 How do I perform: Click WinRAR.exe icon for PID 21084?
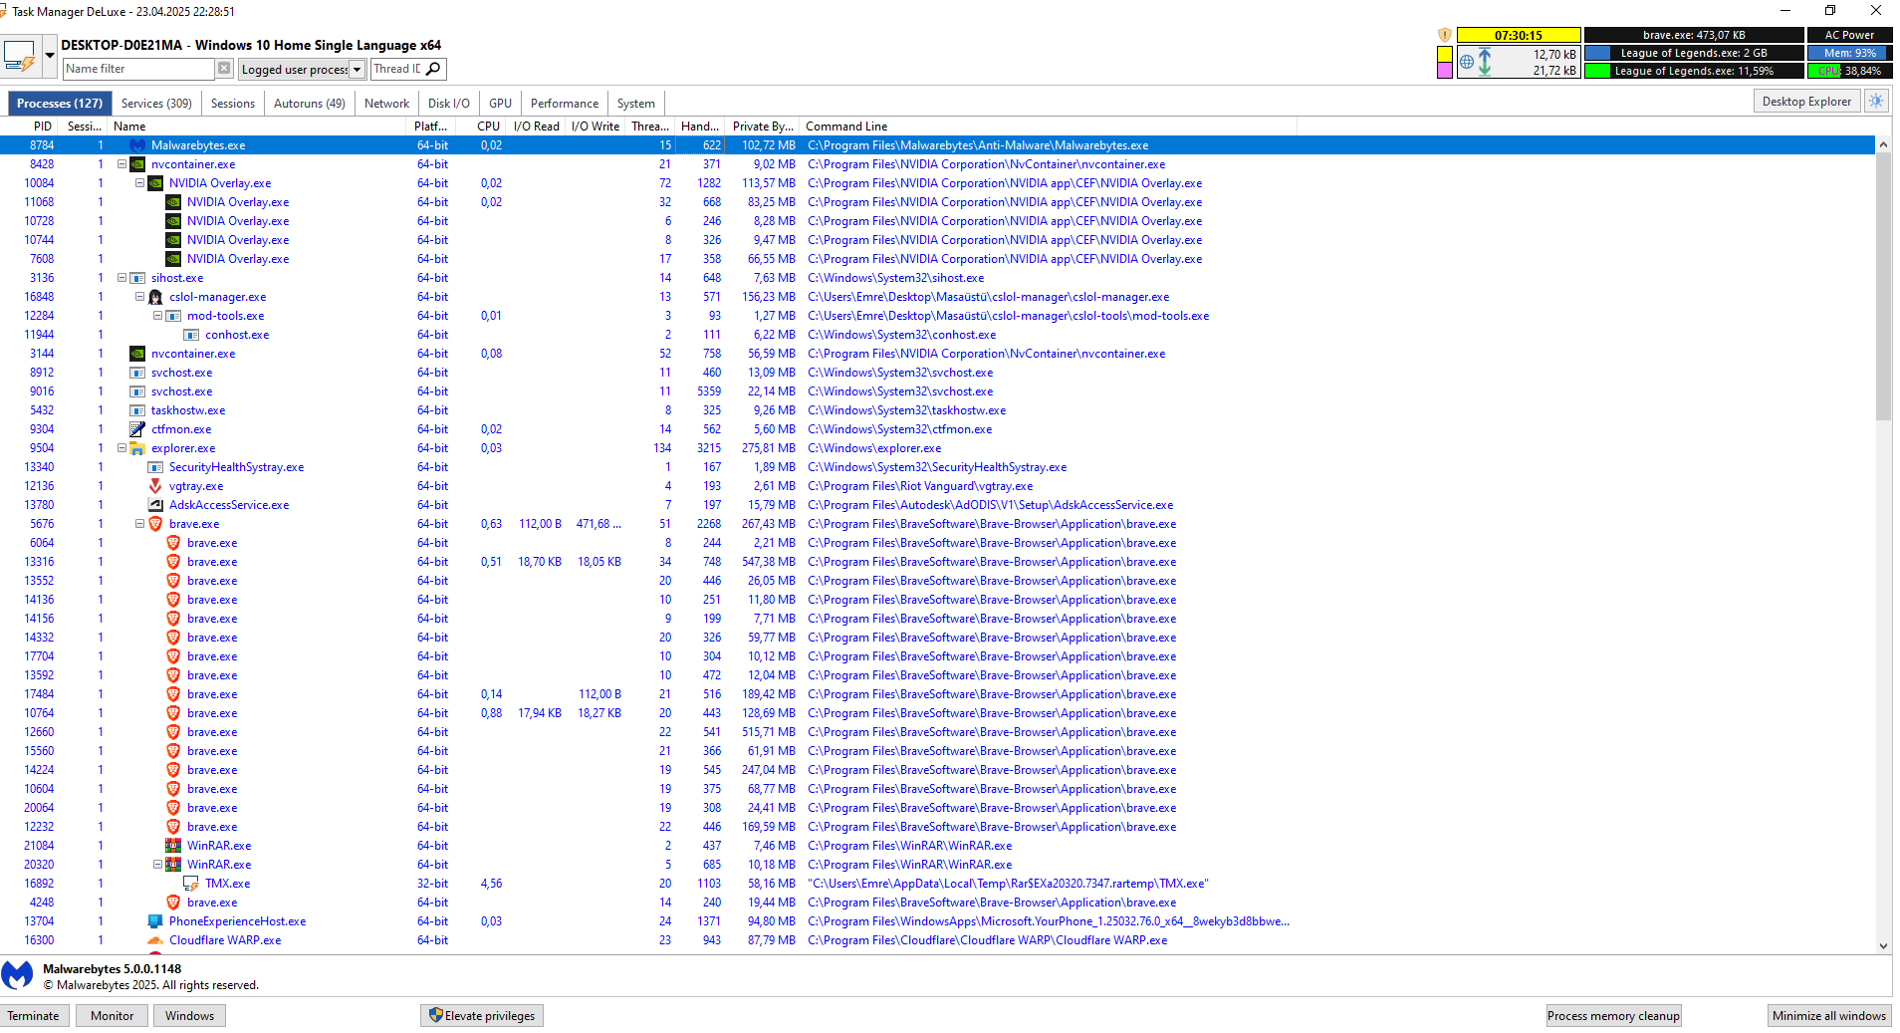(173, 846)
